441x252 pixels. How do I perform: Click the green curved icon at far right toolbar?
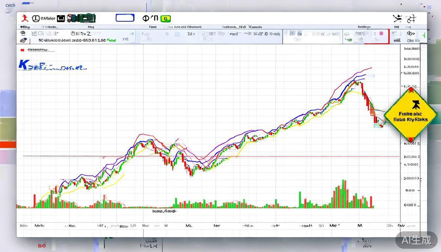(424, 35)
